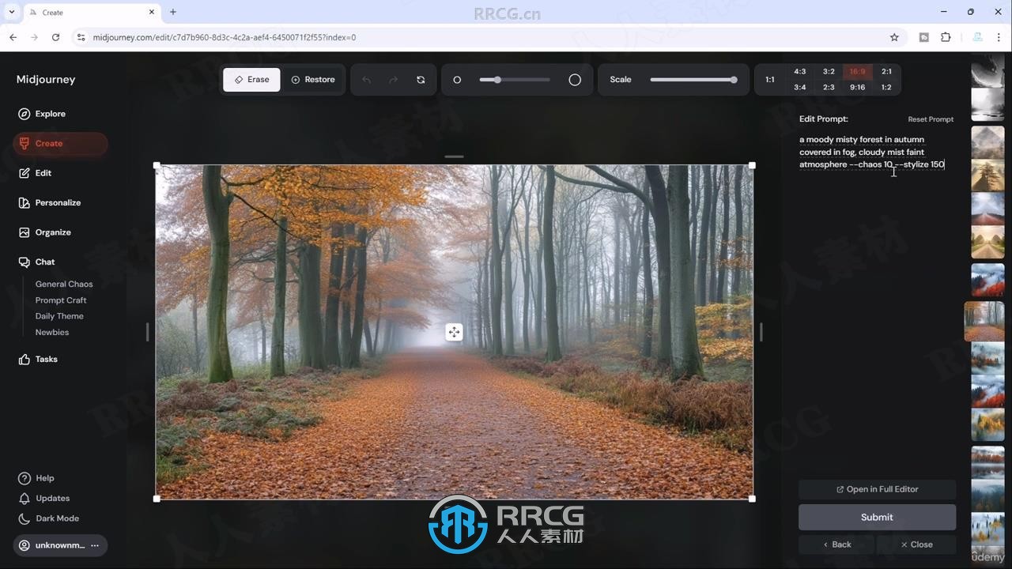The height and width of the screenshot is (569, 1012).
Task: Click the Submit button
Action: 877,517
